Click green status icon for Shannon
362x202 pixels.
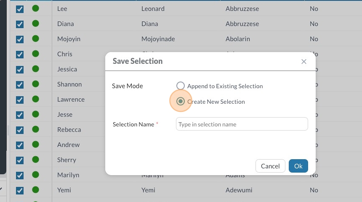tap(36, 84)
